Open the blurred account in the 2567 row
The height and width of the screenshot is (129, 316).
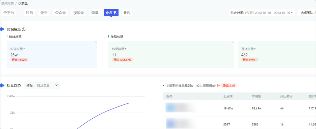[x=181, y=123]
